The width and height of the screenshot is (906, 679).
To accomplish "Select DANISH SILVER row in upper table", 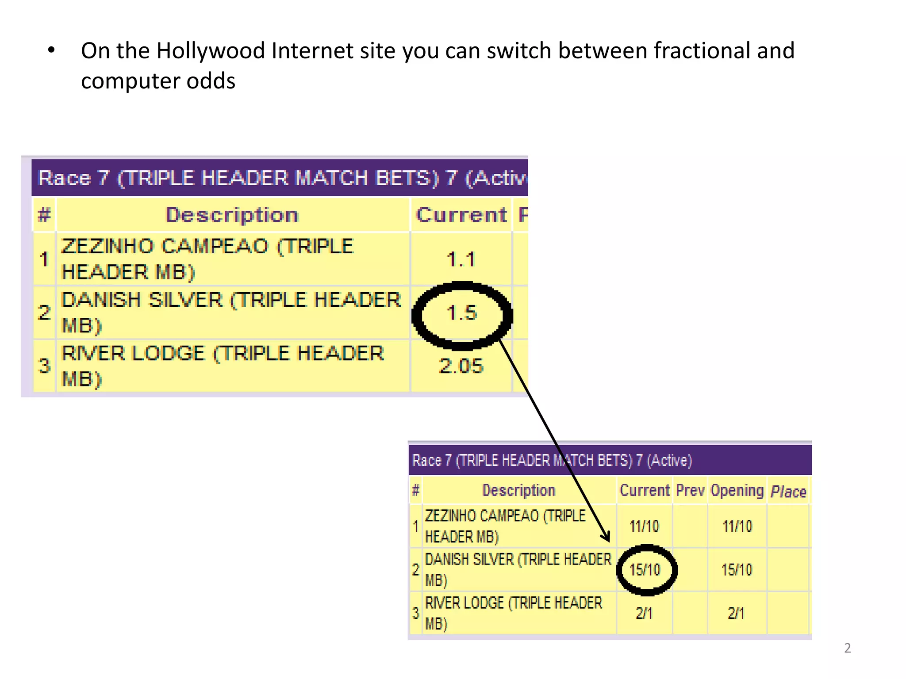I will (x=231, y=313).
